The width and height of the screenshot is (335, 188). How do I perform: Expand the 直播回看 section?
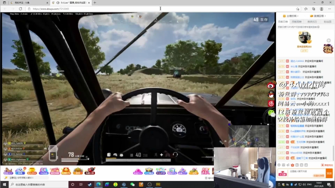coord(318,16)
